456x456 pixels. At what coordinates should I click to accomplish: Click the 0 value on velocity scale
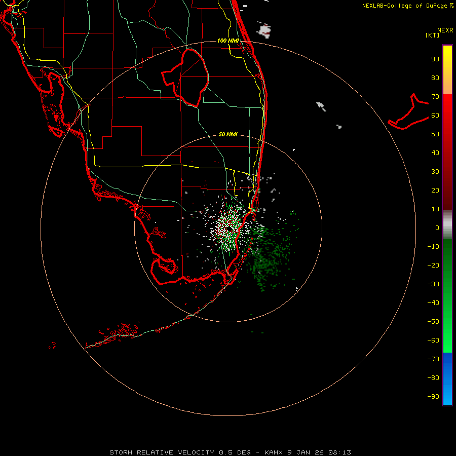pos(437,227)
